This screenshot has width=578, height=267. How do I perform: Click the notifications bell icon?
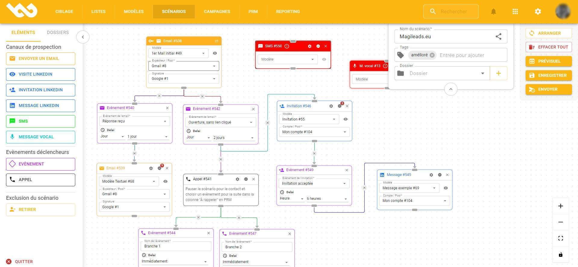click(493, 11)
